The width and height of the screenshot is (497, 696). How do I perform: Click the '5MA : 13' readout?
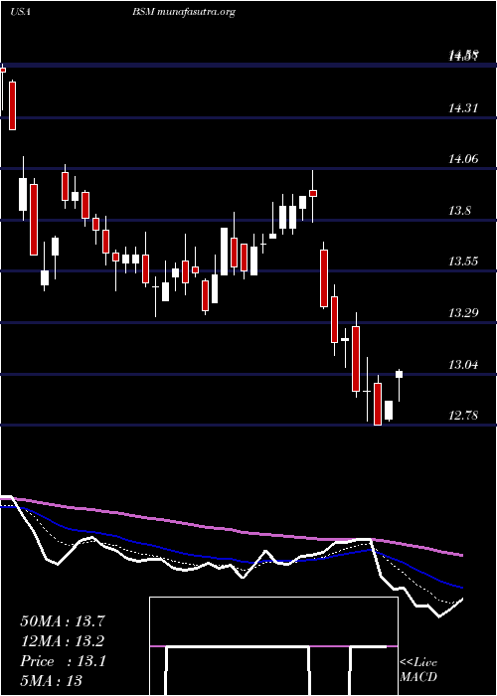(52, 681)
